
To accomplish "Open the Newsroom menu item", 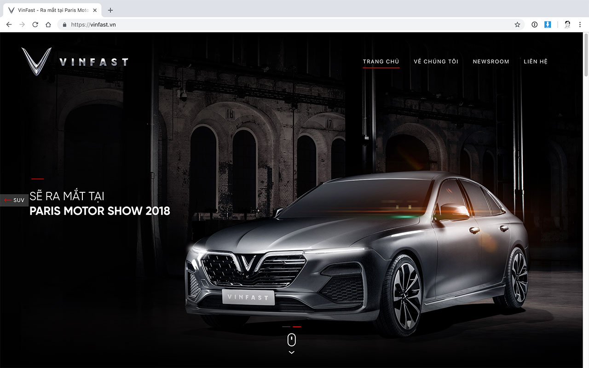I will pyautogui.click(x=491, y=62).
